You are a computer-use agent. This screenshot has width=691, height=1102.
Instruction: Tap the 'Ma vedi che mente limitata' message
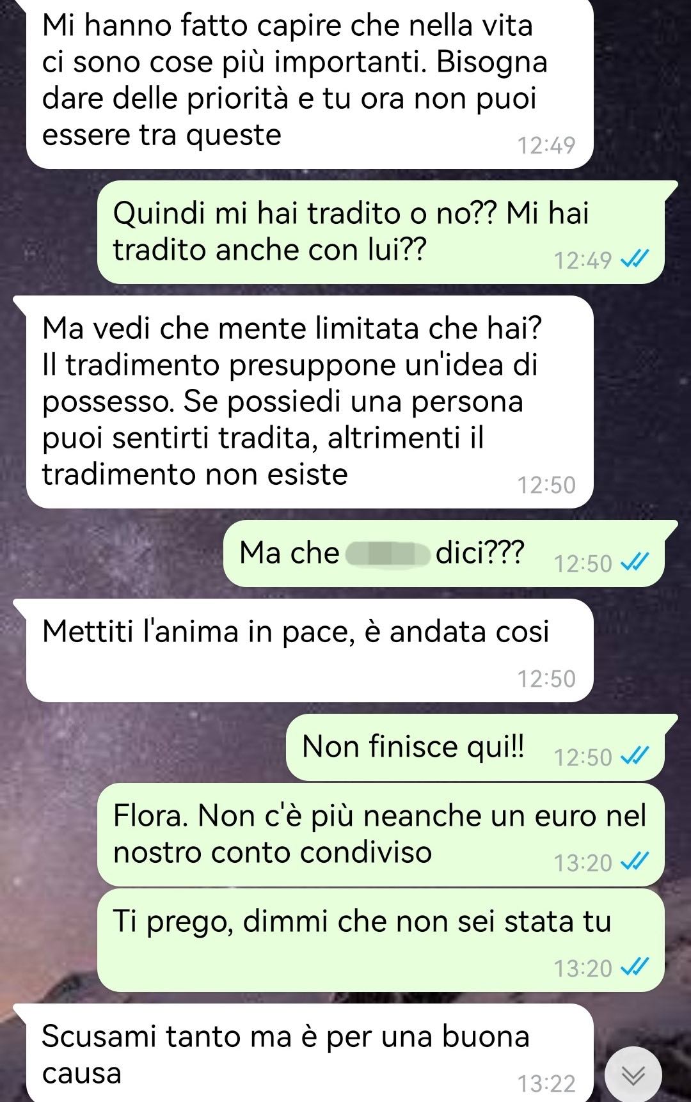tap(310, 402)
